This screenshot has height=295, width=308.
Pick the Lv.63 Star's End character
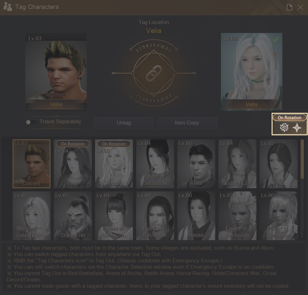point(72,215)
